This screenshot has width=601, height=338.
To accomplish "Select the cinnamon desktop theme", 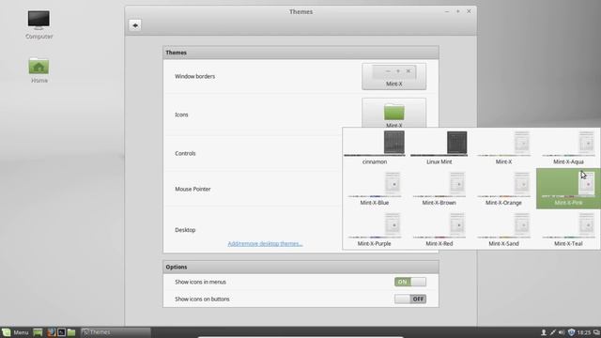I will 375,147.
